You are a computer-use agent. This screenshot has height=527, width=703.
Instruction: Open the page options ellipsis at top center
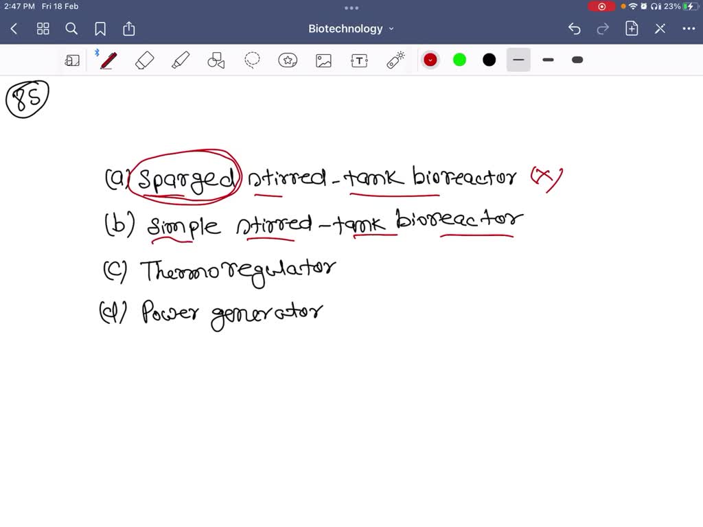[351, 8]
